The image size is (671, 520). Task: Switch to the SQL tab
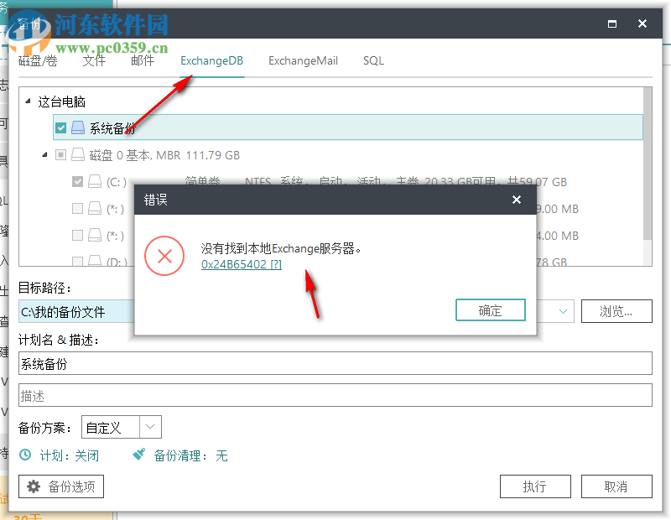tap(372, 60)
